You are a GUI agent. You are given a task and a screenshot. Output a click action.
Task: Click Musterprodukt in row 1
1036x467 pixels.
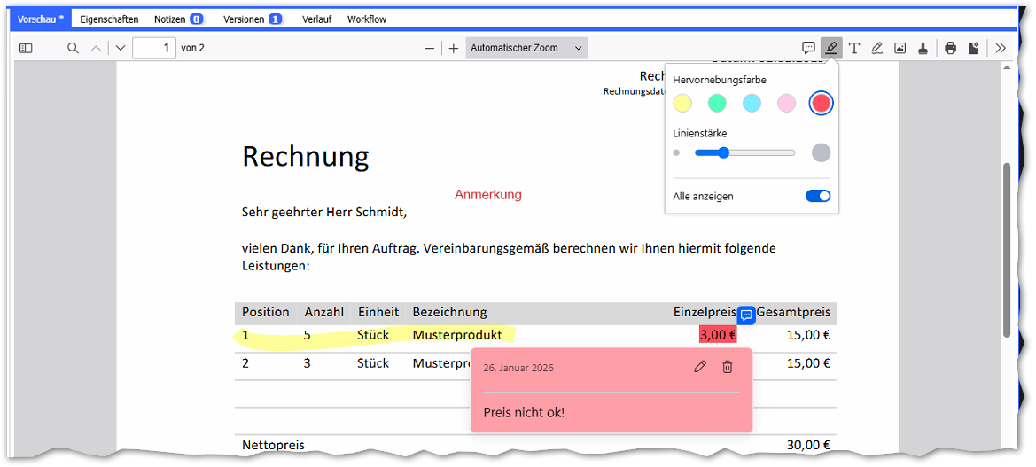pyautogui.click(x=457, y=336)
